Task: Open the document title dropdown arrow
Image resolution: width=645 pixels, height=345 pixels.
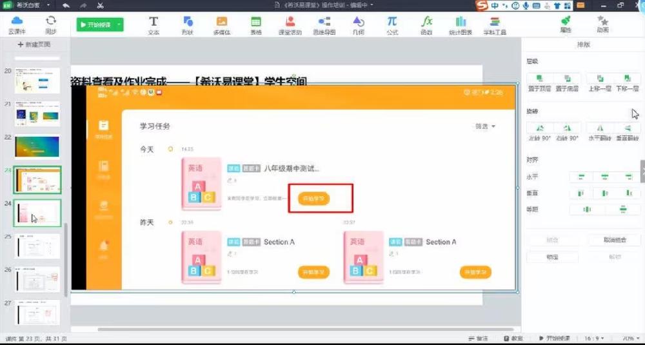Action: [x=372, y=5]
